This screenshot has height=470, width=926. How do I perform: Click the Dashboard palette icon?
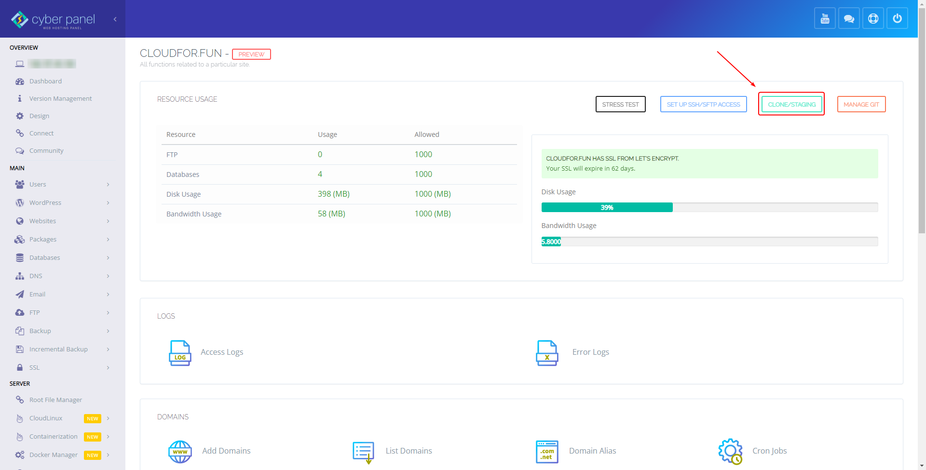click(20, 81)
